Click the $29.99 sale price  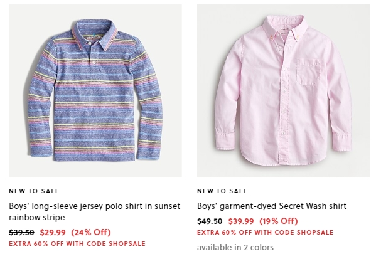(x=53, y=232)
